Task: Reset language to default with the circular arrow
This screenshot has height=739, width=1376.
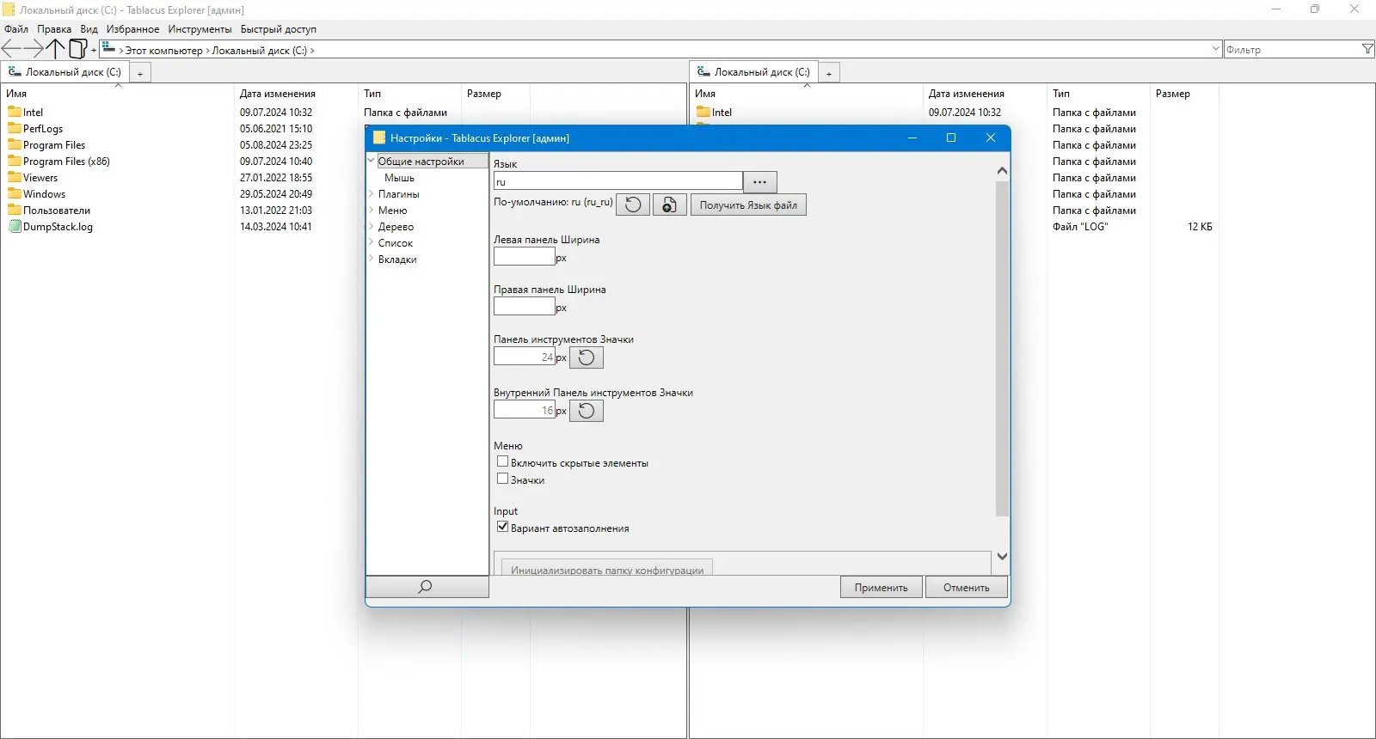Action: (633, 205)
